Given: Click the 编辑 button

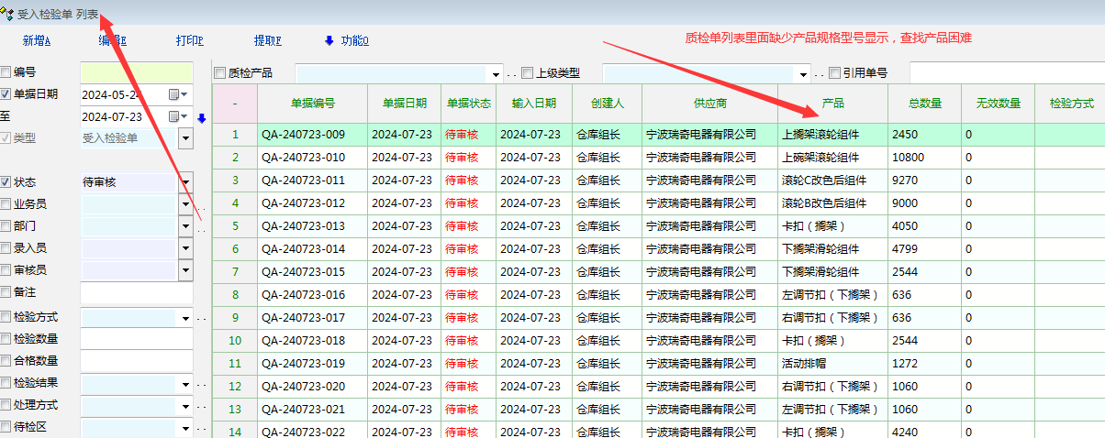Looking at the screenshot, I should point(112,40).
